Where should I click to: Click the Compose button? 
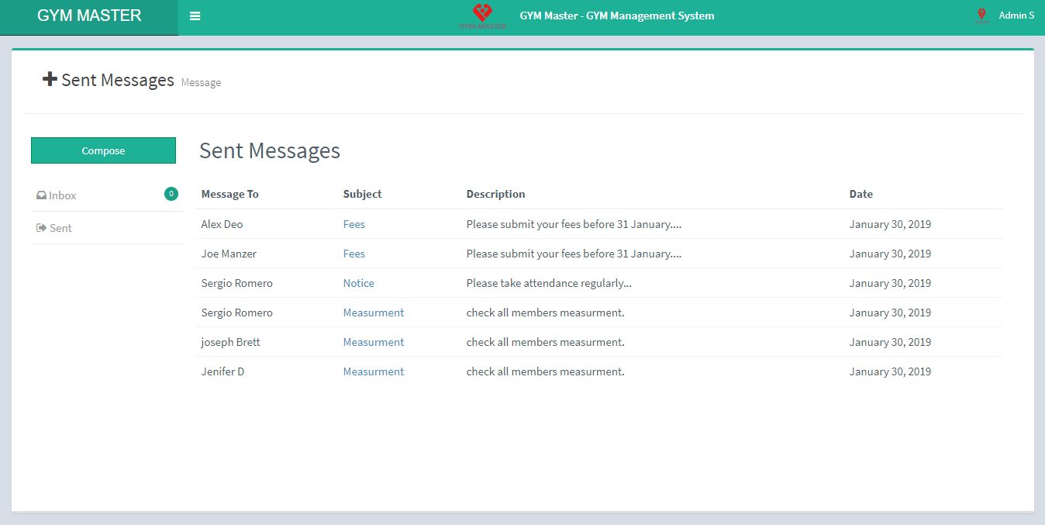[103, 151]
